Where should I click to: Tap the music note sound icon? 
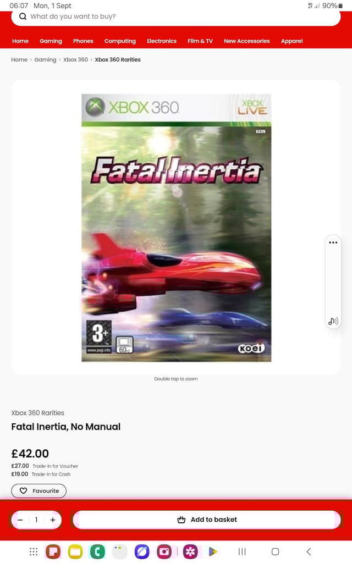point(333,321)
